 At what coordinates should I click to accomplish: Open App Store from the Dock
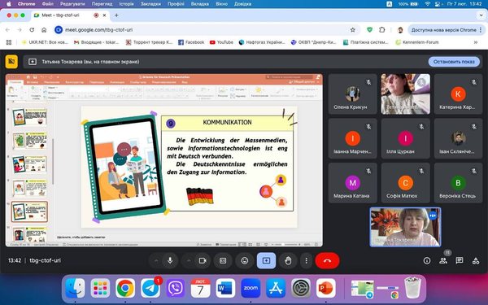(x=276, y=289)
